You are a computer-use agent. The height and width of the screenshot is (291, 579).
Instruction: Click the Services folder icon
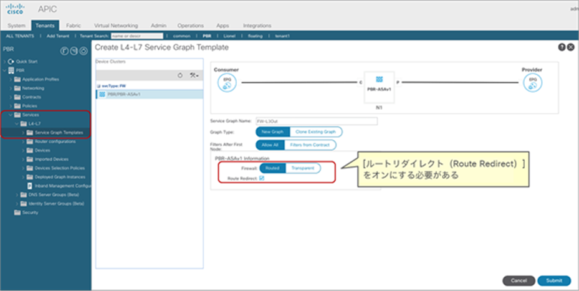tap(17, 115)
